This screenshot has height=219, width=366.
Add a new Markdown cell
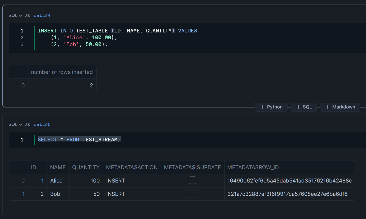(340, 107)
